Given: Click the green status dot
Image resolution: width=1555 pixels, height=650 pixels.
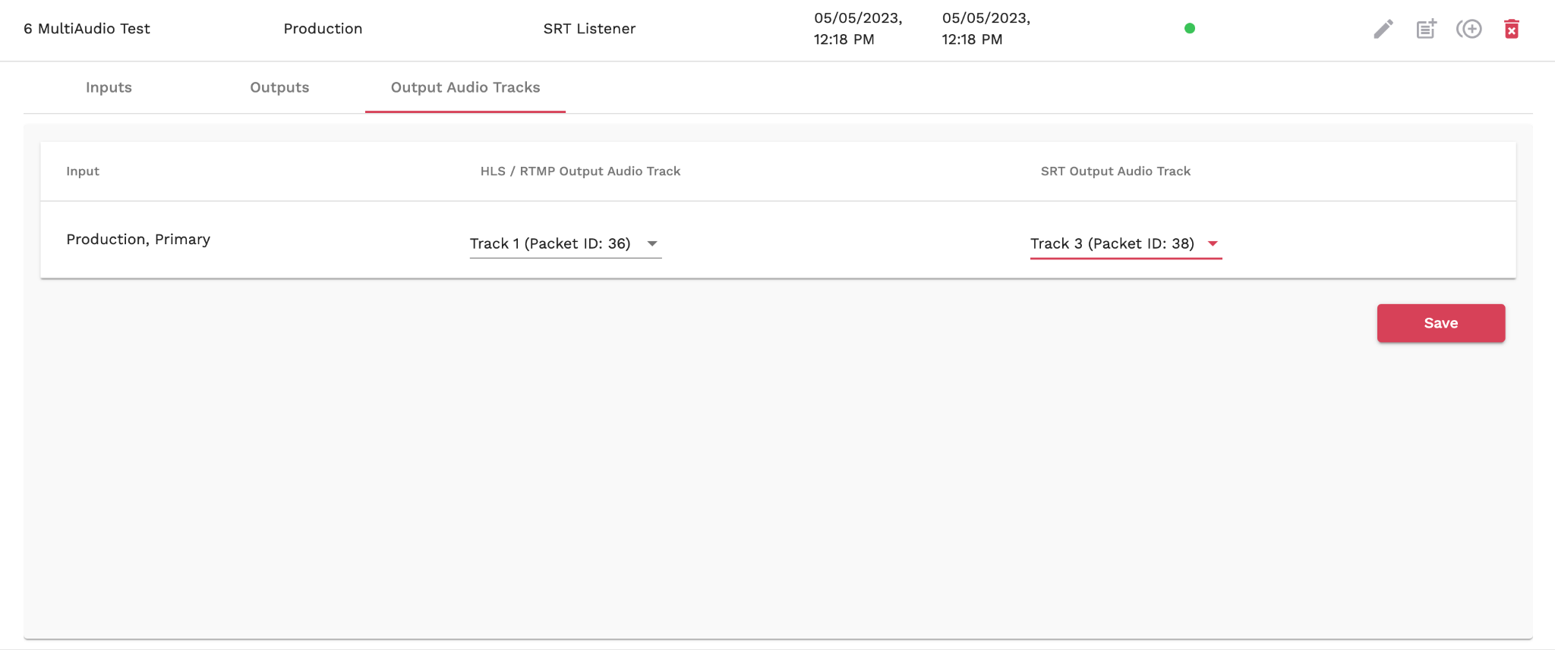Looking at the screenshot, I should [1190, 29].
